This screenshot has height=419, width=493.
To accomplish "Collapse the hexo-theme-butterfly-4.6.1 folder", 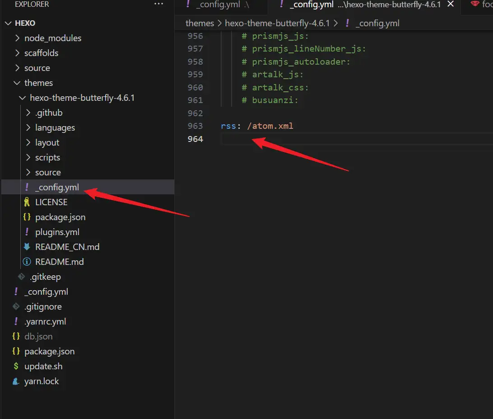I will pos(23,98).
